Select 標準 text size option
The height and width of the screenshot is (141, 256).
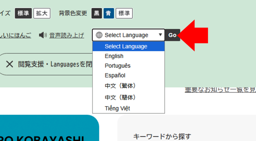tap(23, 13)
